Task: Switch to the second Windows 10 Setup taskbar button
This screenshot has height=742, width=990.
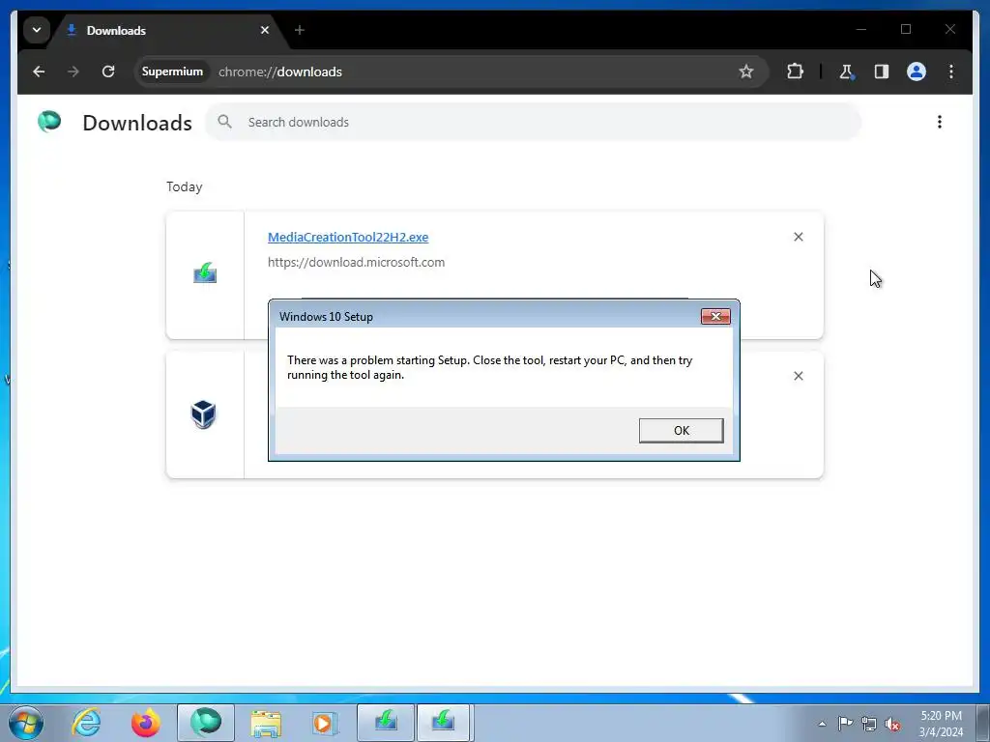Action: click(443, 723)
